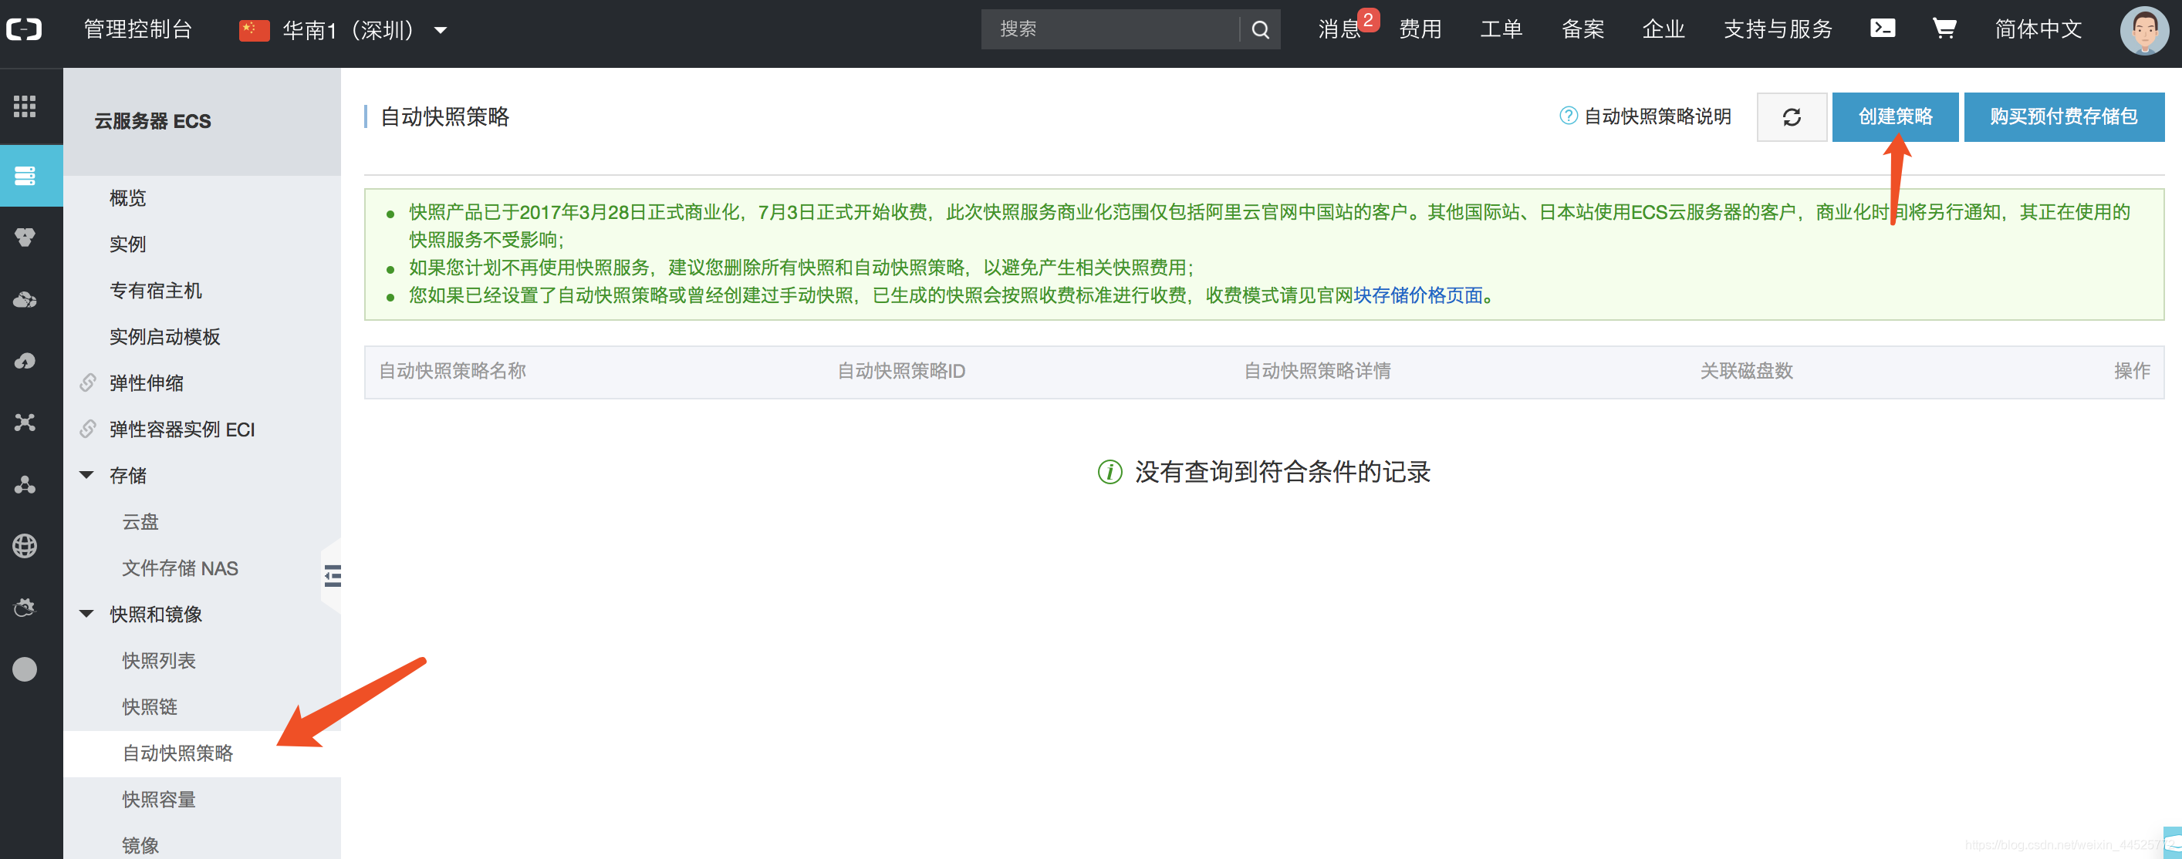Click the search magnifier icon
This screenshot has height=859, width=2182.
click(x=1261, y=29)
